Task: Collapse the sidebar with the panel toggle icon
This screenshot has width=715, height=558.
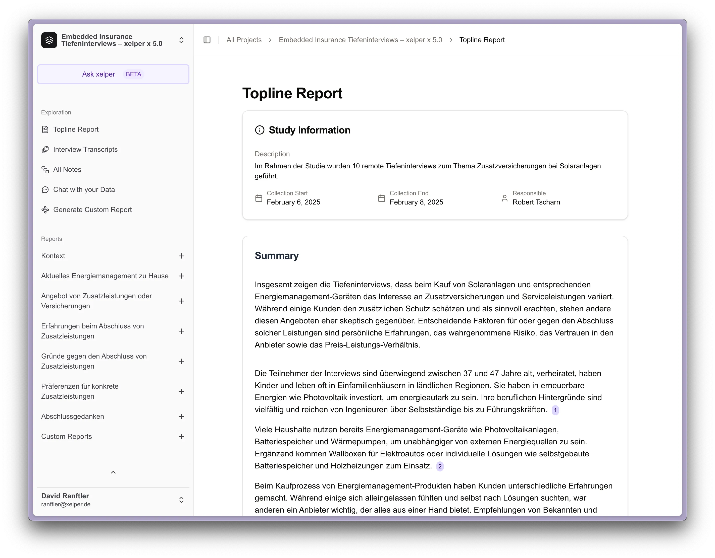Action: point(207,40)
